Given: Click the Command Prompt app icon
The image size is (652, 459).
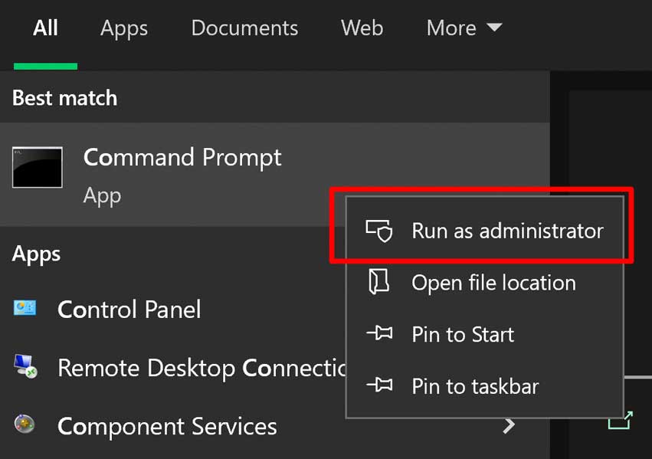Looking at the screenshot, I should tap(37, 167).
